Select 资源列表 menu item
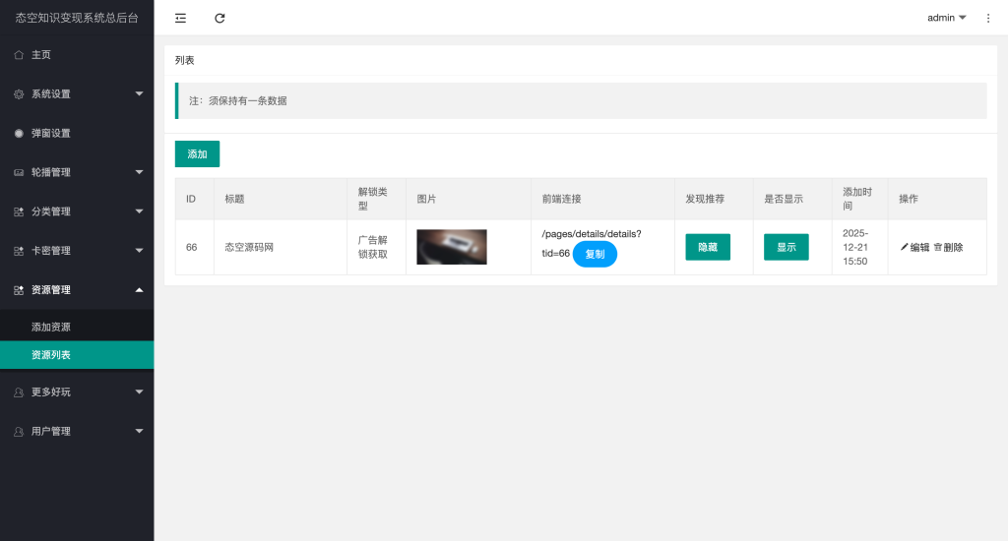 [x=51, y=355]
